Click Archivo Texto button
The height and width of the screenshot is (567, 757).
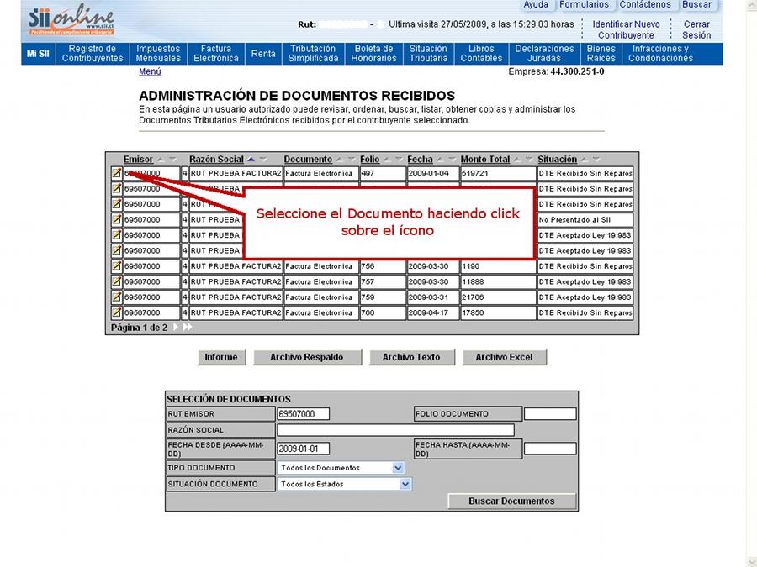click(x=411, y=357)
